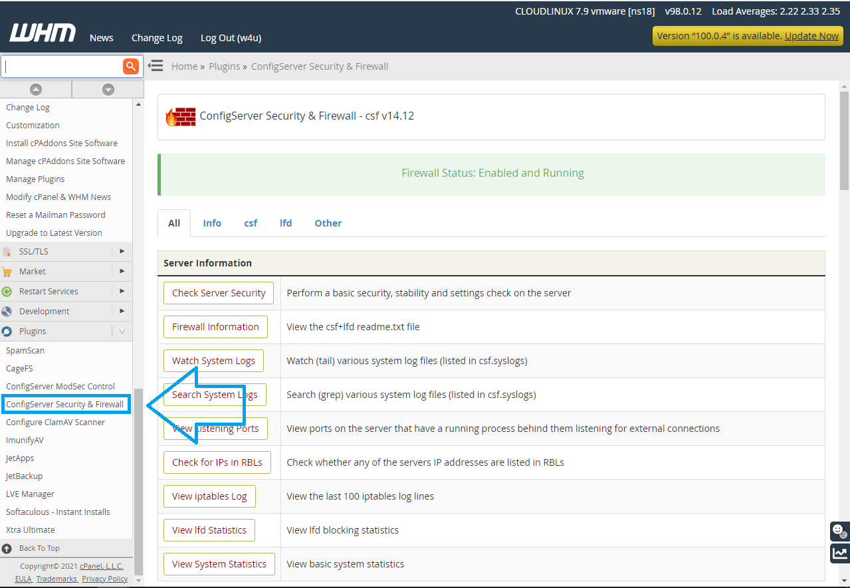Viewport: 850px width, 588px height.
Task: Open LVE Manager plugin
Action: click(x=30, y=494)
